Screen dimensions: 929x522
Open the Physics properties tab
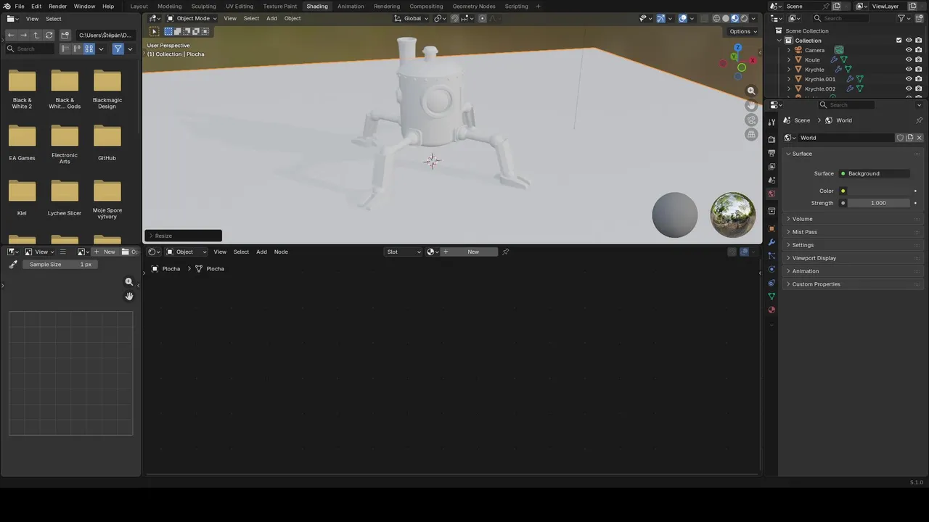point(772,269)
